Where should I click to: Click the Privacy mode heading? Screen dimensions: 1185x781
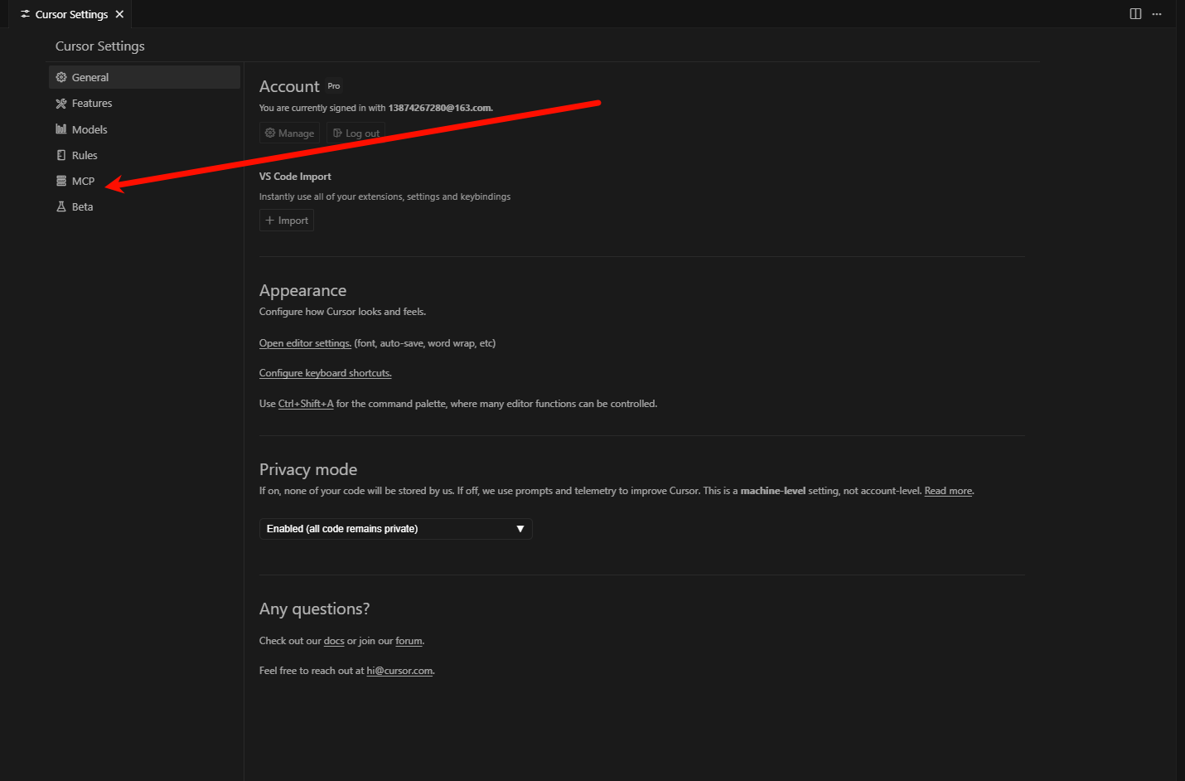point(308,469)
